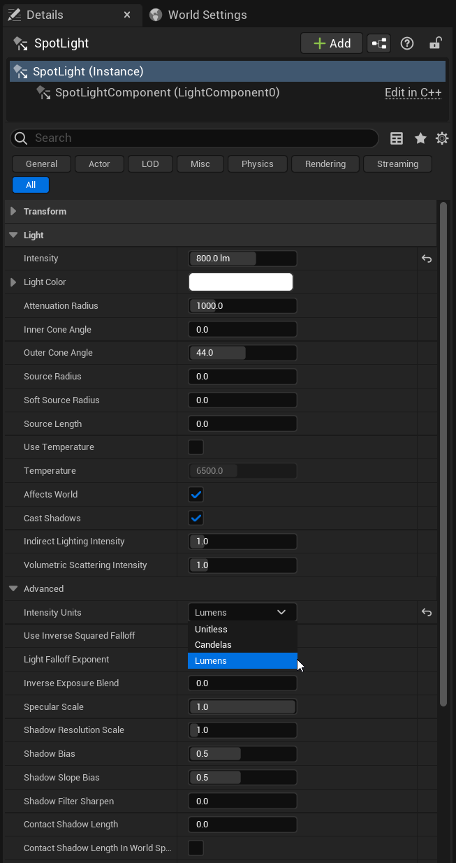Click the vertical scrollbar of properties
Image resolution: width=456 pixels, height=863 pixels.
[x=443, y=454]
